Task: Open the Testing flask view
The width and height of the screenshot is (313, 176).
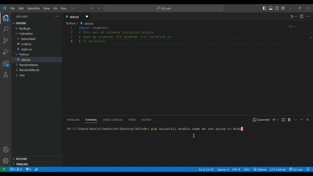Action: click(x=5, y=75)
